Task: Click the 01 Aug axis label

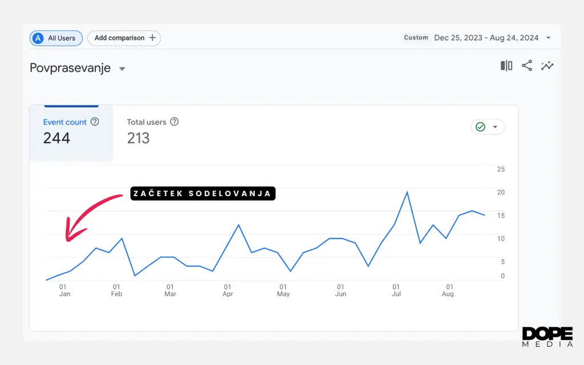Action: click(x=448, y=290)
